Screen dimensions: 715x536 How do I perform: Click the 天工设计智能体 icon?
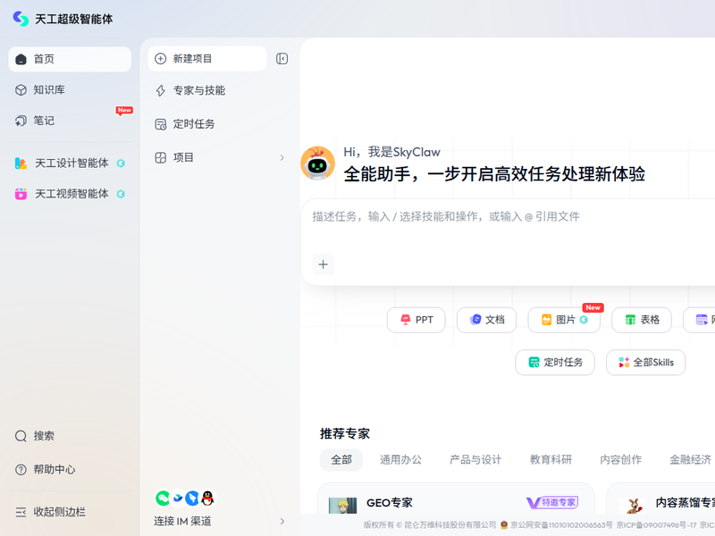21,163
